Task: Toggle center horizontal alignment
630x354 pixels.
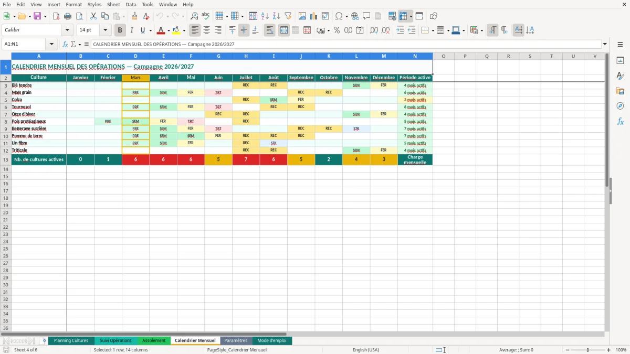Action: pyautogui.click(x=207, y=30)
